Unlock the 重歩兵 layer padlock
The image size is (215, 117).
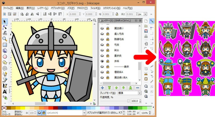tap(108, 56)
